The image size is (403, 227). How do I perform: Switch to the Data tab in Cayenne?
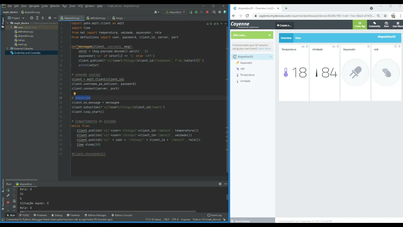pos(298,38)
